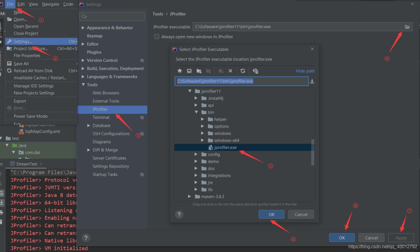The height and width of the screenshot is (252, 420).
Task: Click the Home directory icon in file chooser
Action: coord(180,71)
